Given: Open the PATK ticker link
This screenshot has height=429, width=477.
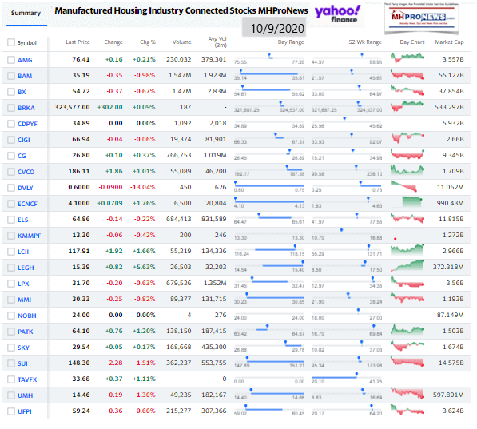Looking at the screenshot, I should 26,332.
